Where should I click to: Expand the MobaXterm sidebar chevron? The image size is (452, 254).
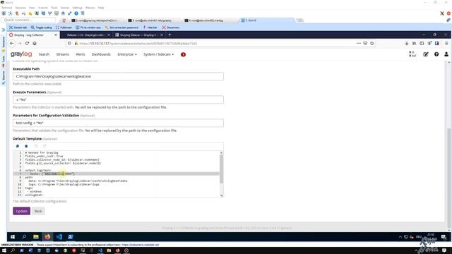click(x=3, y=30)
